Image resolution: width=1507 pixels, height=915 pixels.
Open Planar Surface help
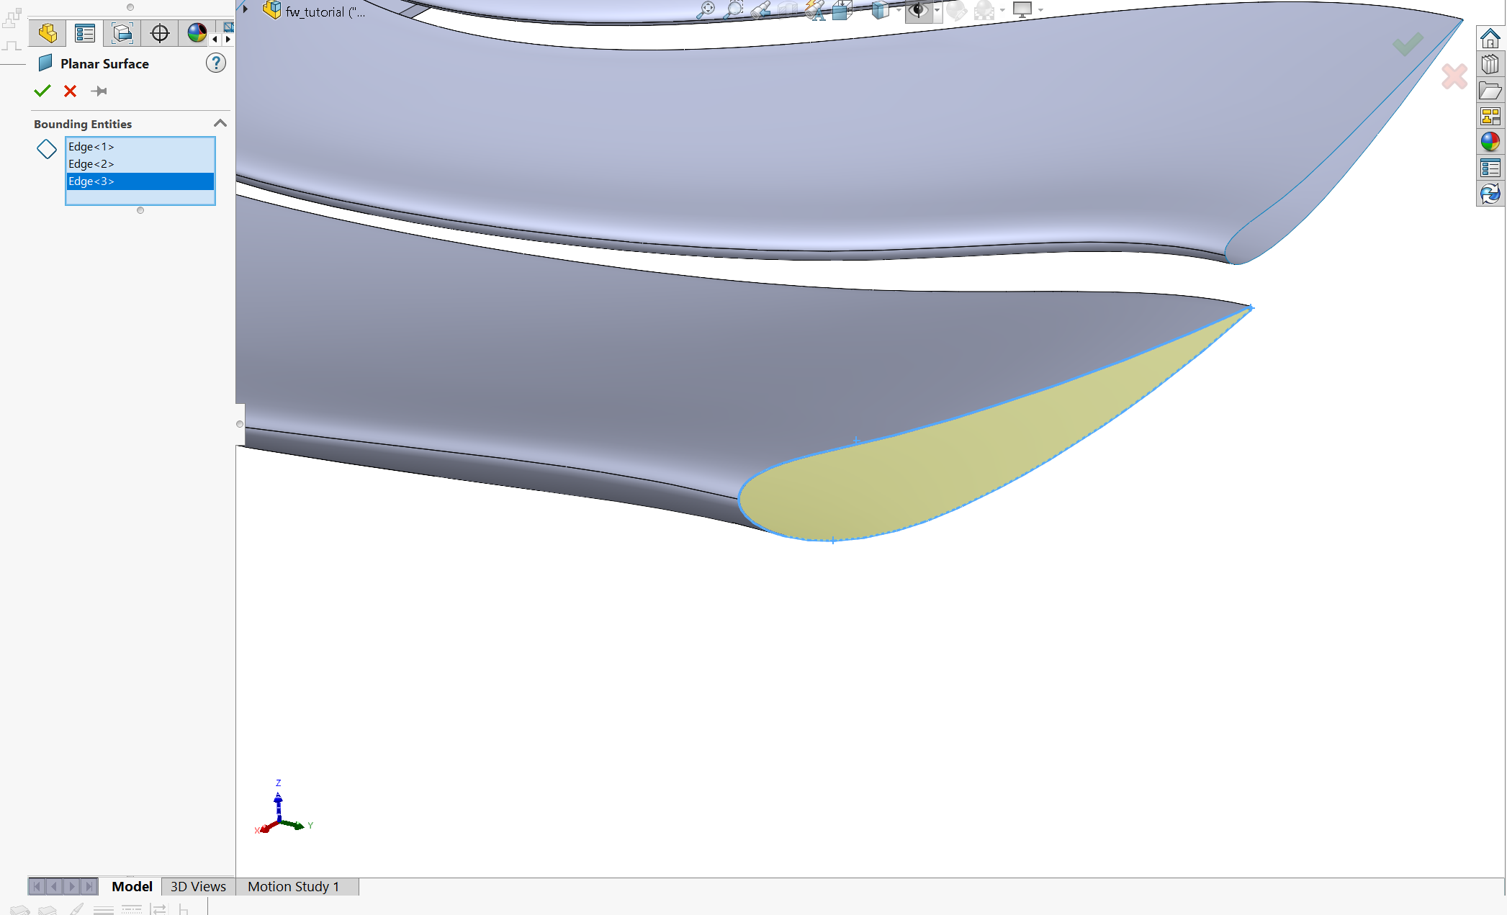[215, 63]
